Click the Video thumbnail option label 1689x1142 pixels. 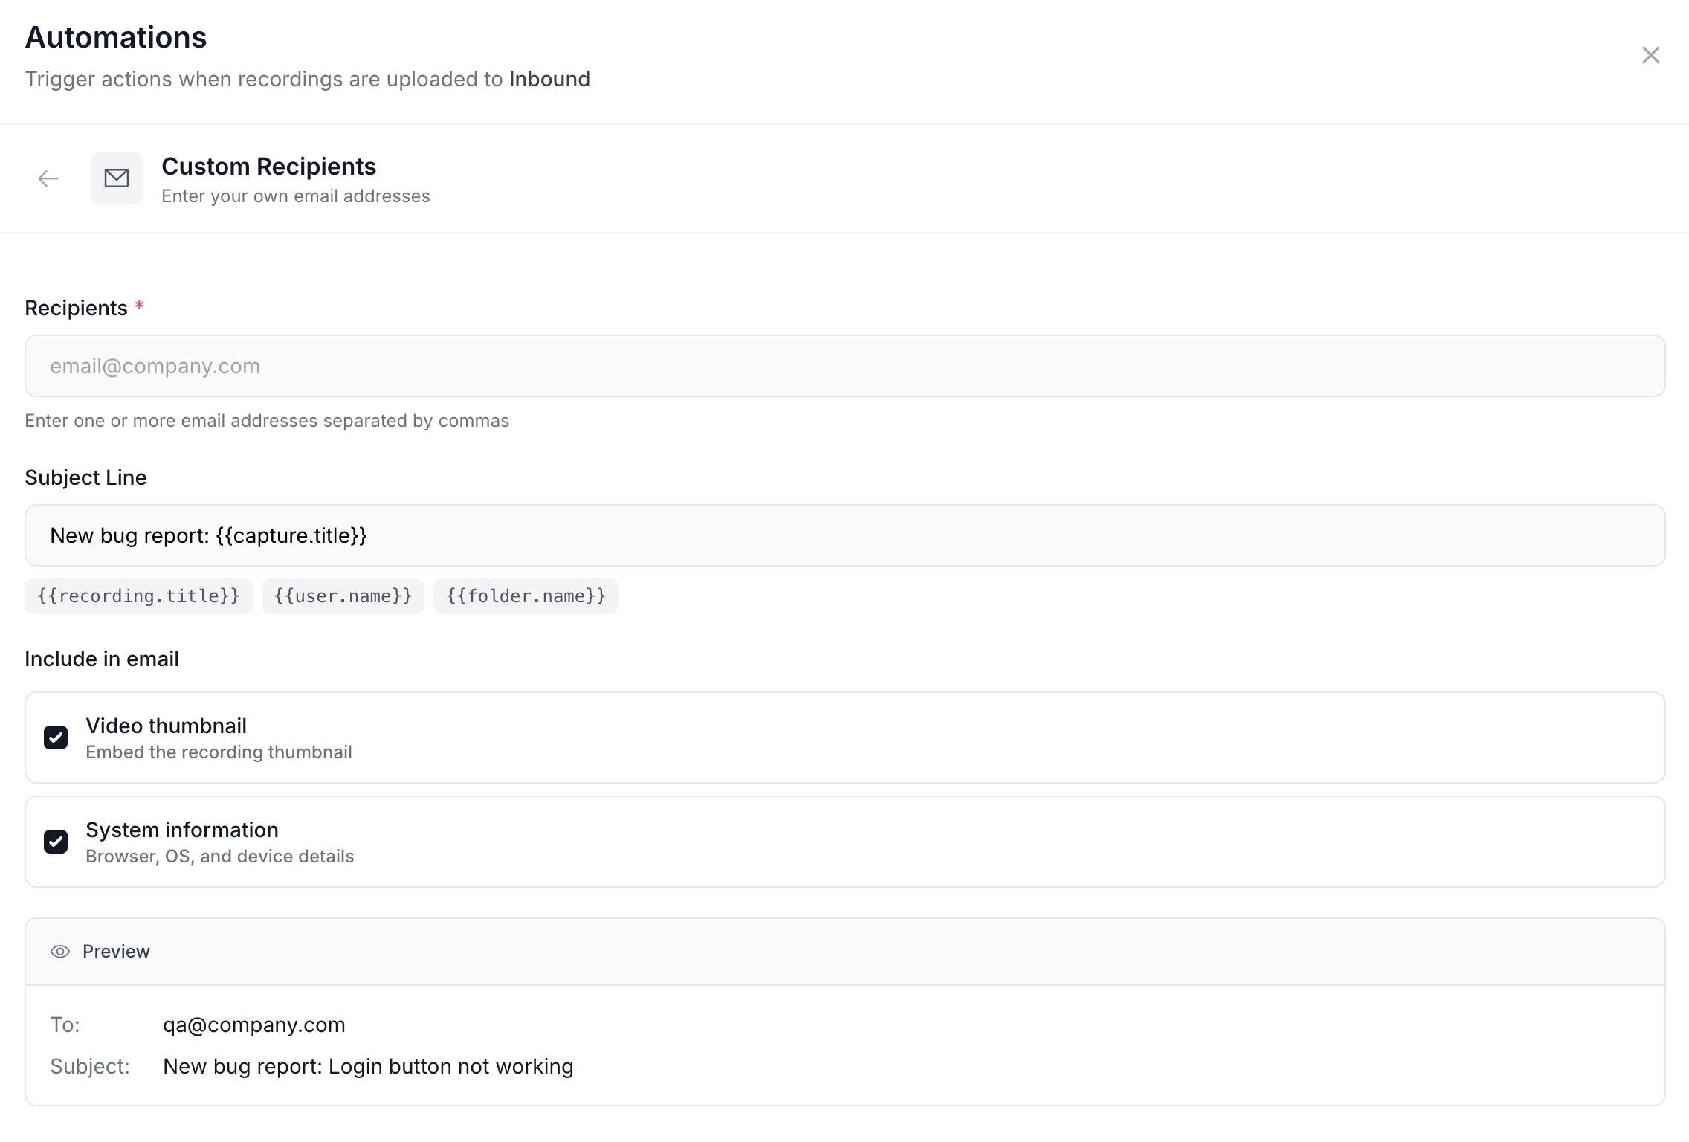[x=166, y=726]
